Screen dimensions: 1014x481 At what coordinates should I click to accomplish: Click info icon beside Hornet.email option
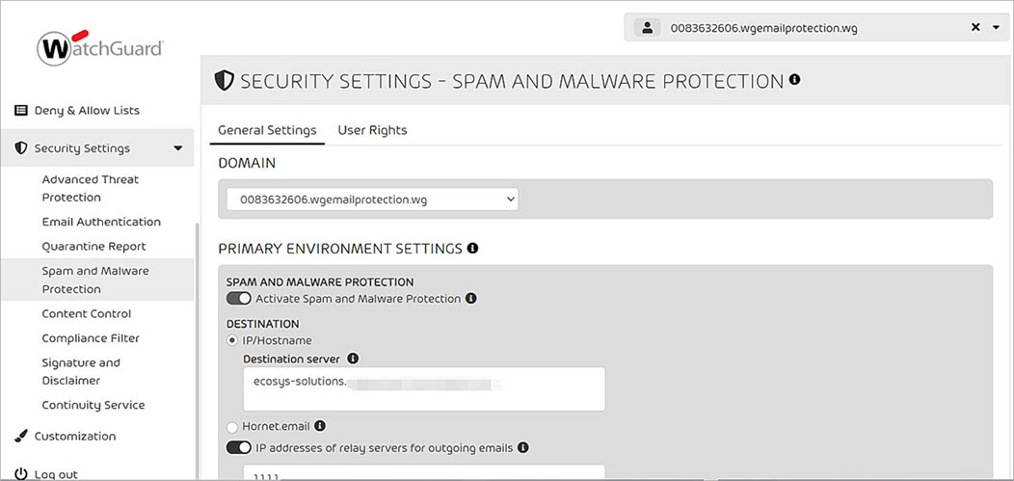320,426
